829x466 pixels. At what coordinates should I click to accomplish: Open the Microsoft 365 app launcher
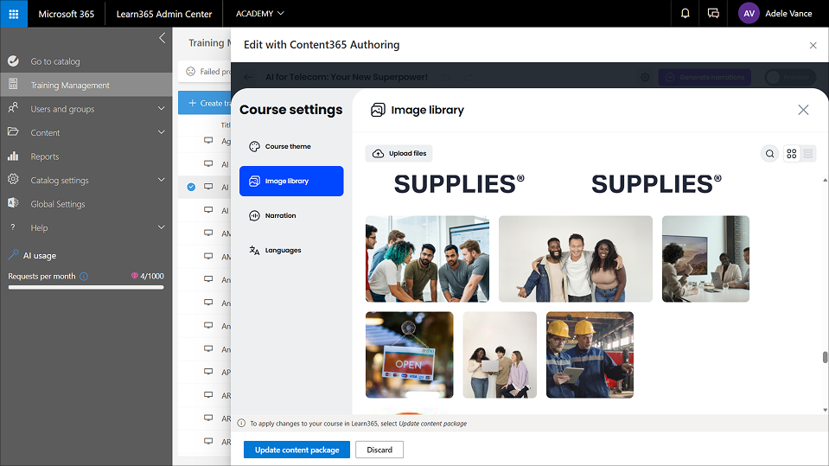coord(14,14)
